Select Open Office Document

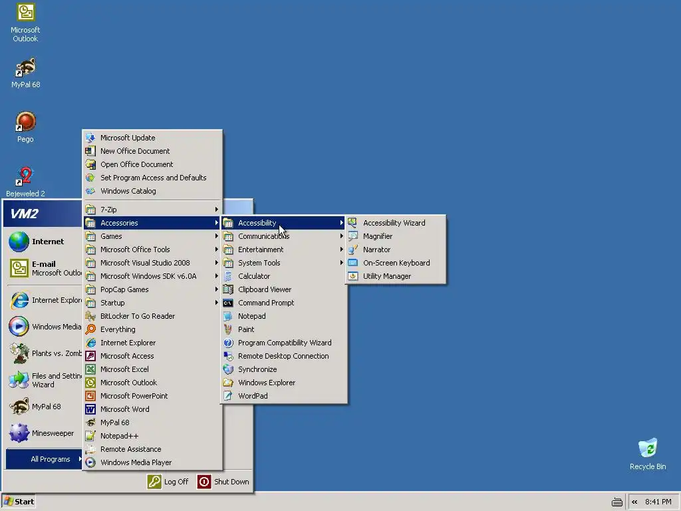[152, 164]
